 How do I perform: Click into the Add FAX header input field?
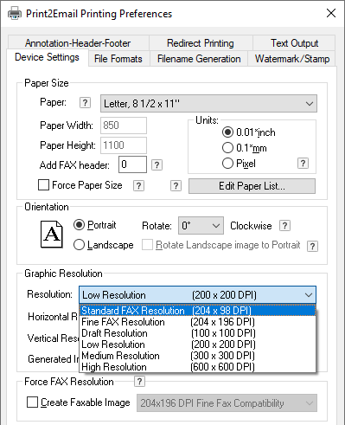(x=132, y=164)
